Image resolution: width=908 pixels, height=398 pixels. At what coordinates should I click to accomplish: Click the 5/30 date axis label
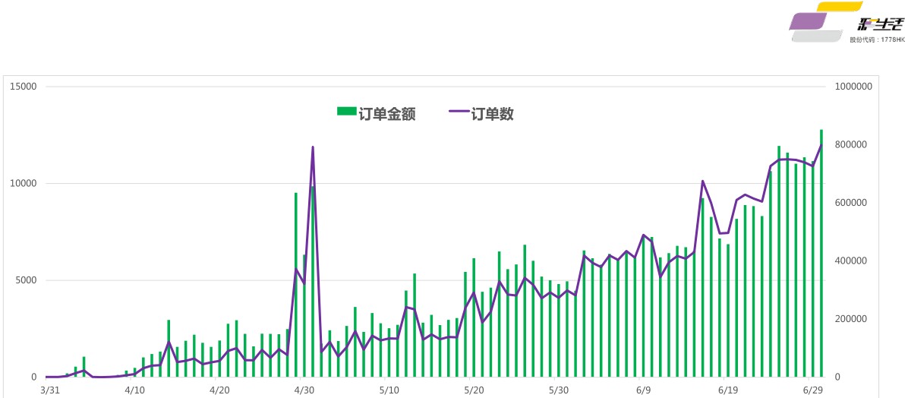pos(558,390)
